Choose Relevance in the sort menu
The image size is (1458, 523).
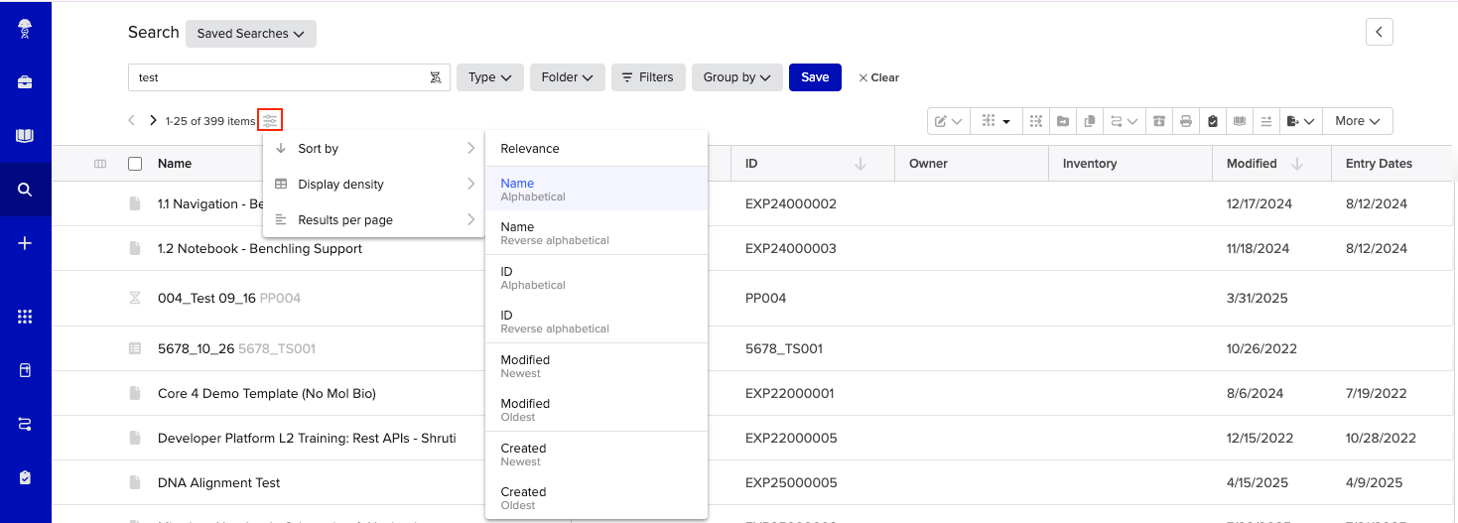click(x=596, y=149)
